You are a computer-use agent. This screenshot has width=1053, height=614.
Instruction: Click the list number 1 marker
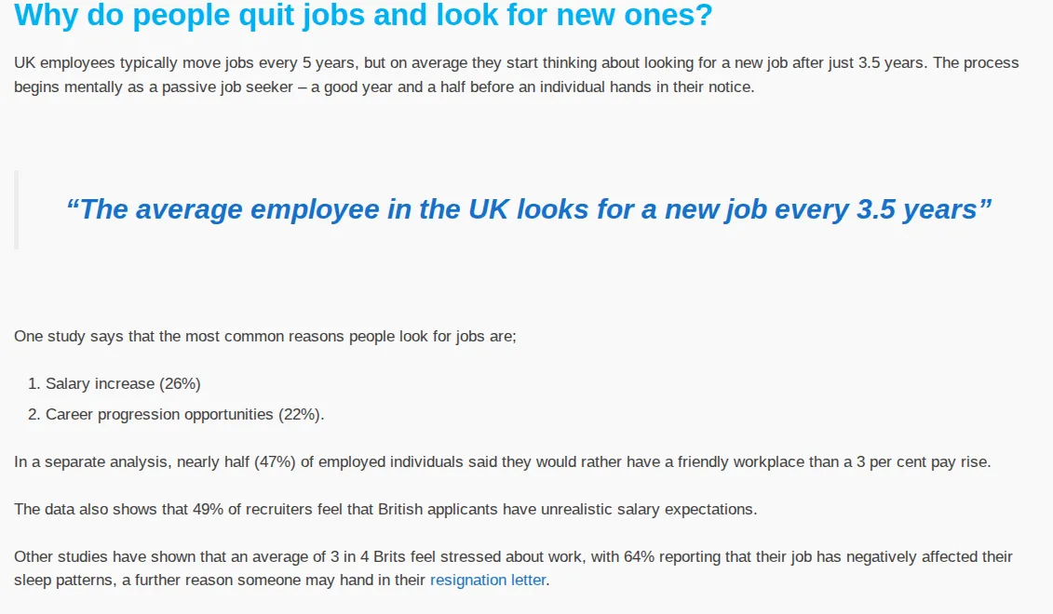pyautogui.click(x=34, y=384)
